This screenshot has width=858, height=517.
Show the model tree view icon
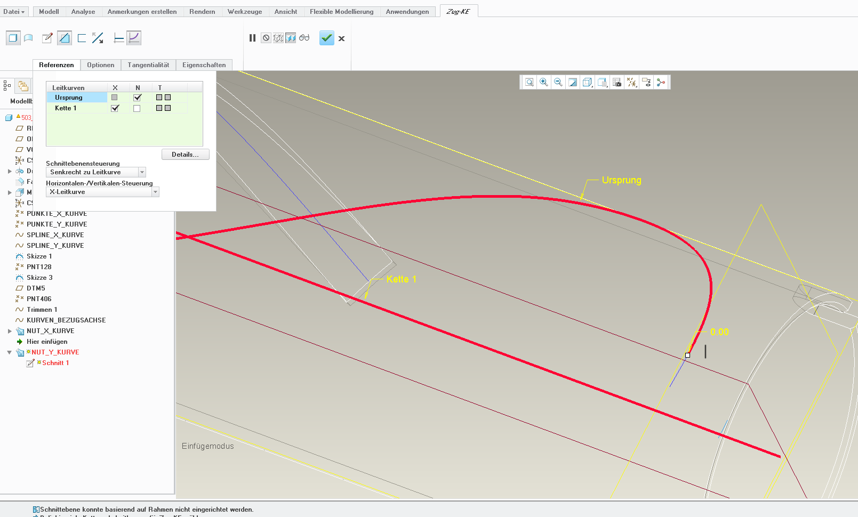click(x=7, y=85)
